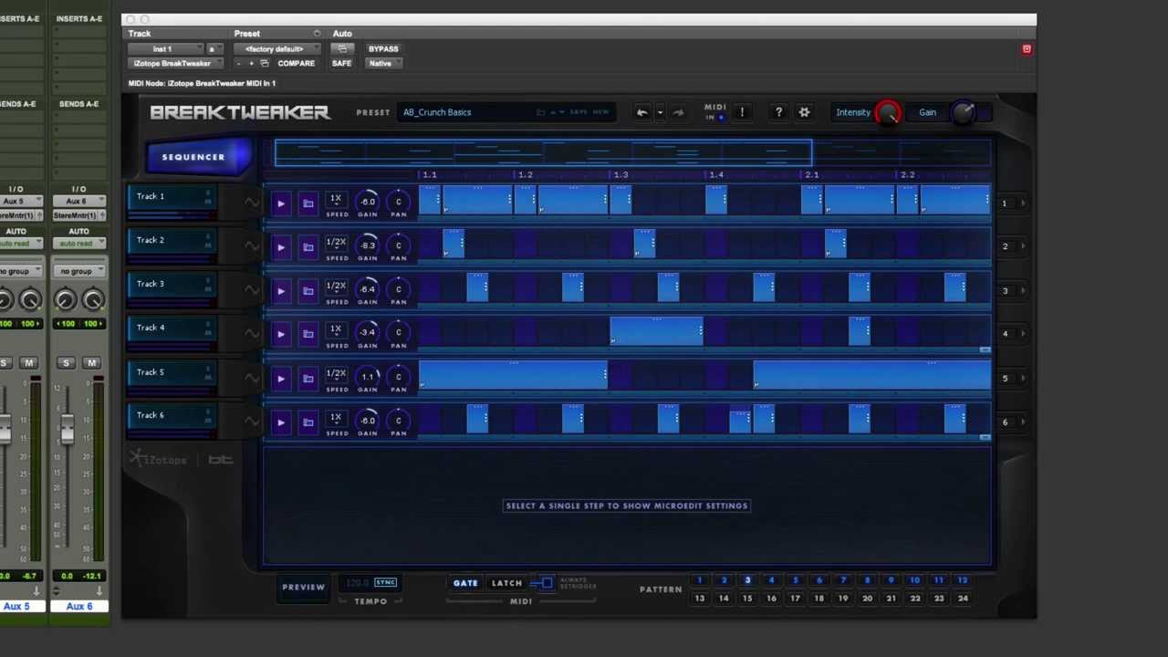
Task: Click the Track 5 long step block
Action: coord(513,375)
